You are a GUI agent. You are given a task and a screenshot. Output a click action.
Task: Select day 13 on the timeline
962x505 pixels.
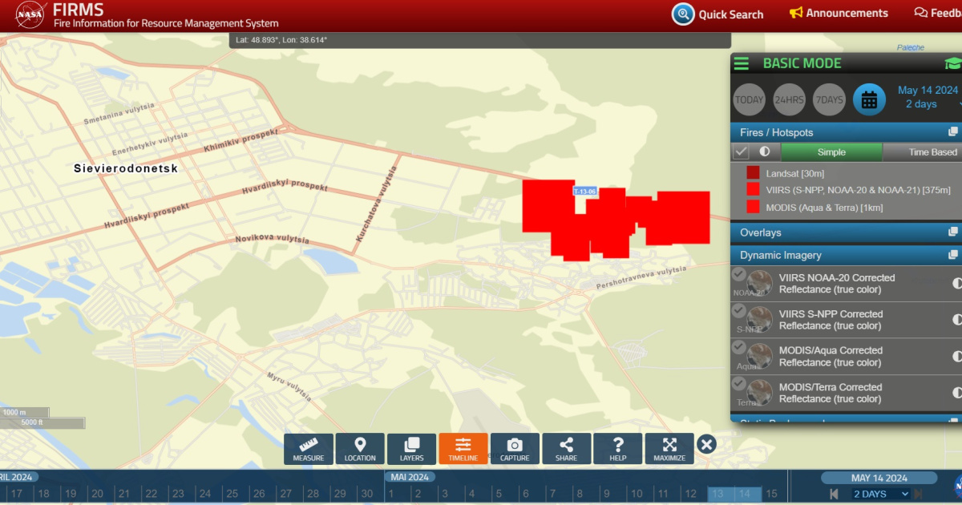click(x=717, y=494)
